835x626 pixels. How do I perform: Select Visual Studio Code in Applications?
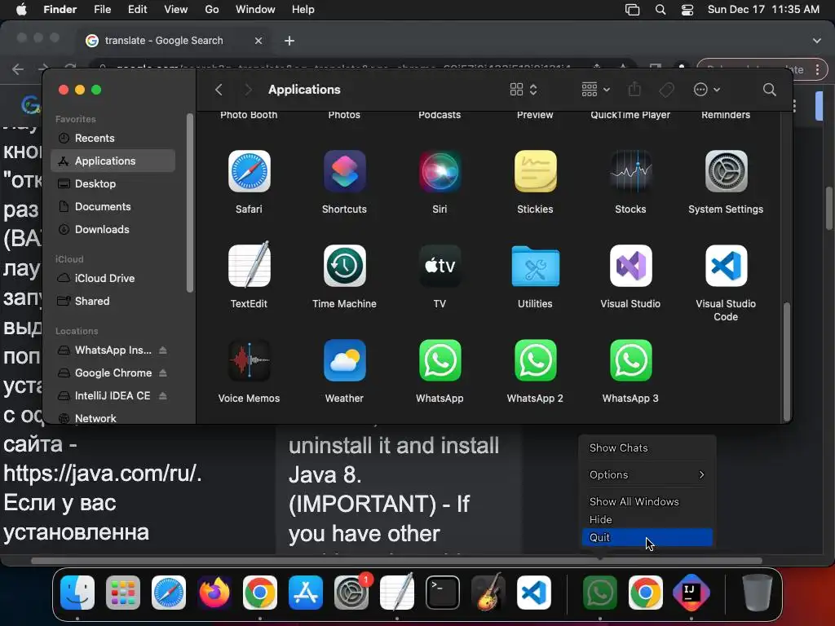point(726,266)
